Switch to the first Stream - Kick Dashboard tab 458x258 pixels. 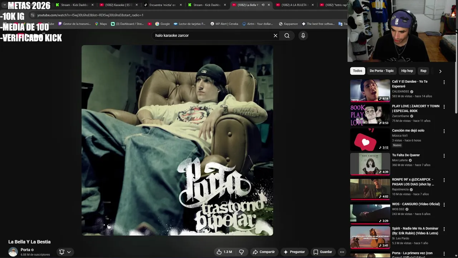[74, 5]
